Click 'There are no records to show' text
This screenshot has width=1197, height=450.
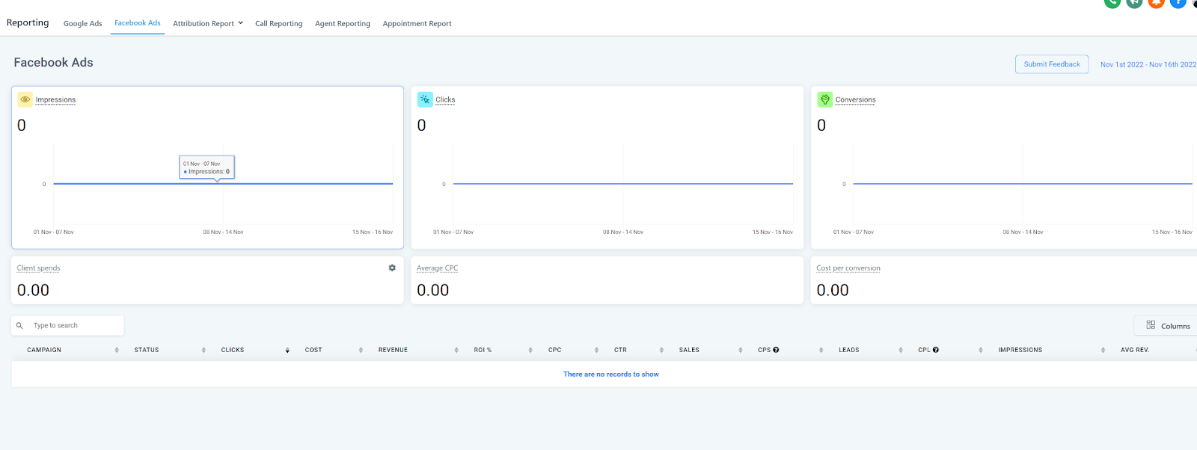pos(611,374)
